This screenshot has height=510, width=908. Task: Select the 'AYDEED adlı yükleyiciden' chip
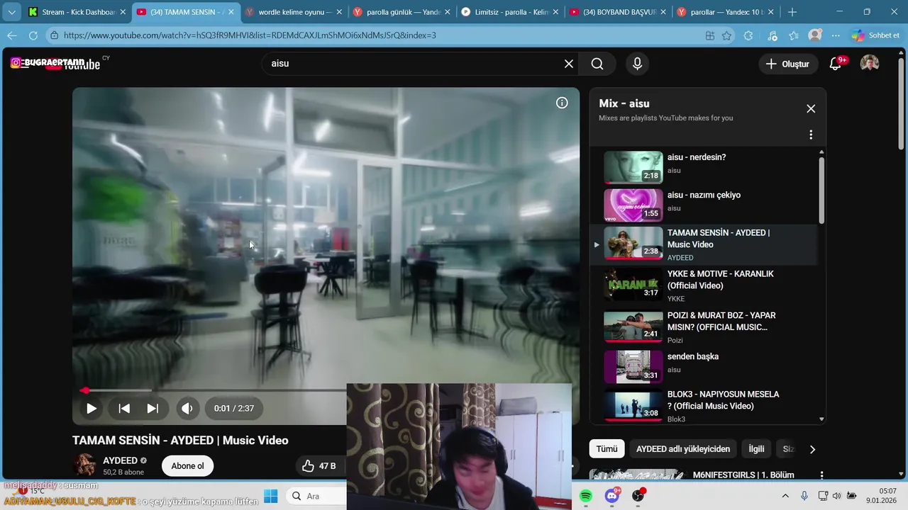pos(683,449)
